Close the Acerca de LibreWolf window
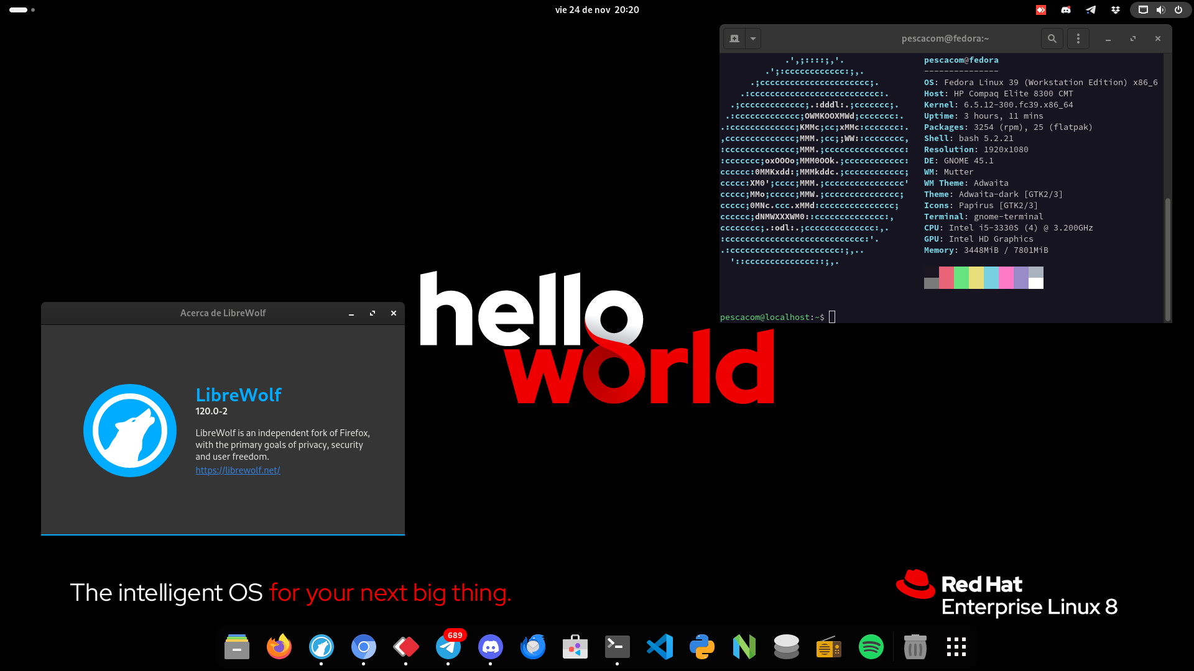This screenshot has width=1194, height=671. point(394,314)
